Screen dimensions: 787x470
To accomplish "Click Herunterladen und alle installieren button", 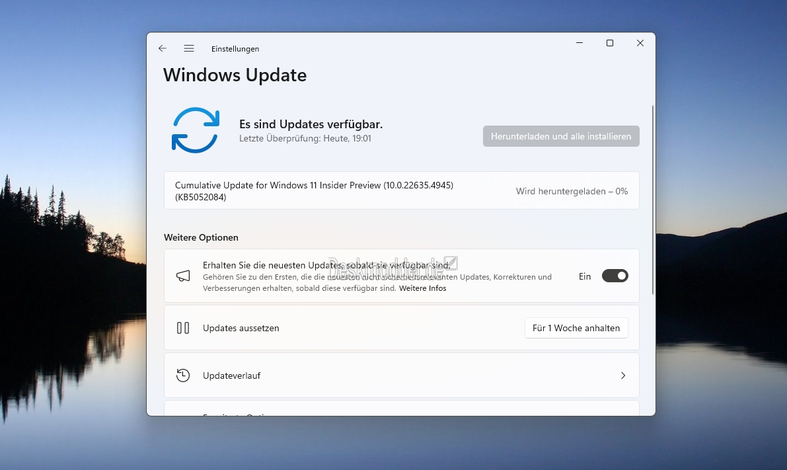I will click(x=561, y=136).
